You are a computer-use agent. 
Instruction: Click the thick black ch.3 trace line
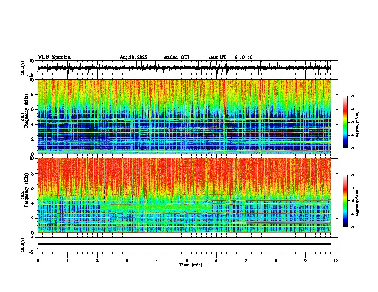click(184, 244)
